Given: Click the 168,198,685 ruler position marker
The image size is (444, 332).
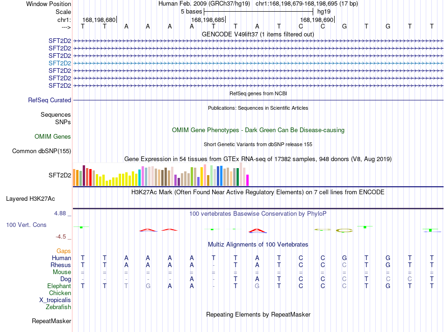Looking at the screenshot, I should pos(208,20).
